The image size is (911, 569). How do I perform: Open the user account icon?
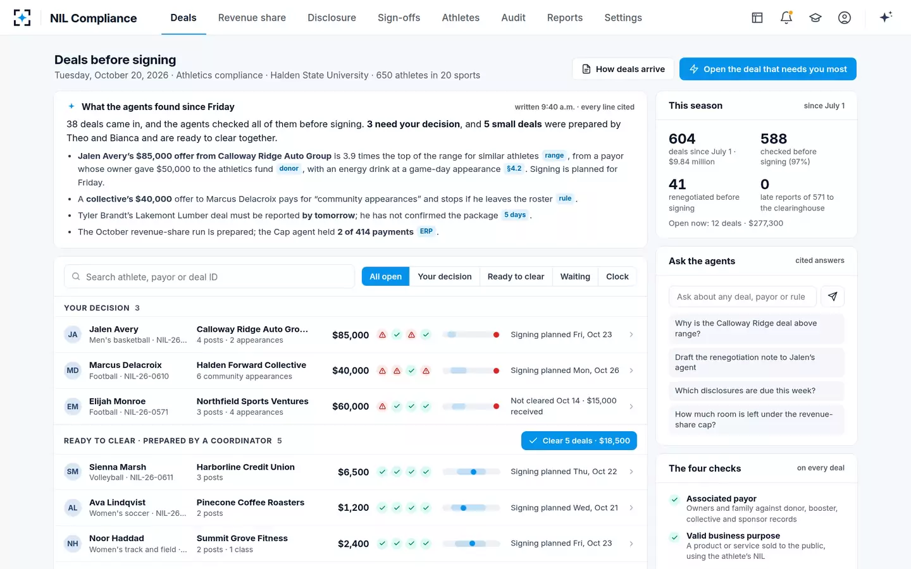[845, 18]
